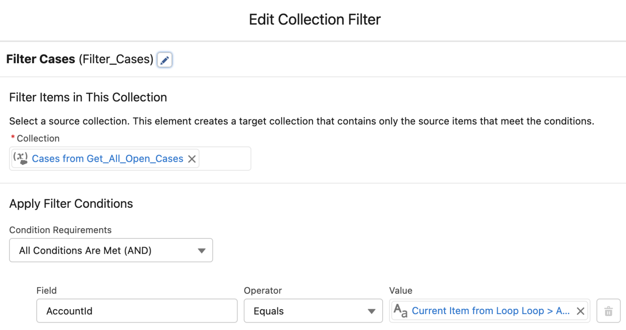
Task: Click the pencil icon to rename Filter Cases
Action: [x=165, y=59]
